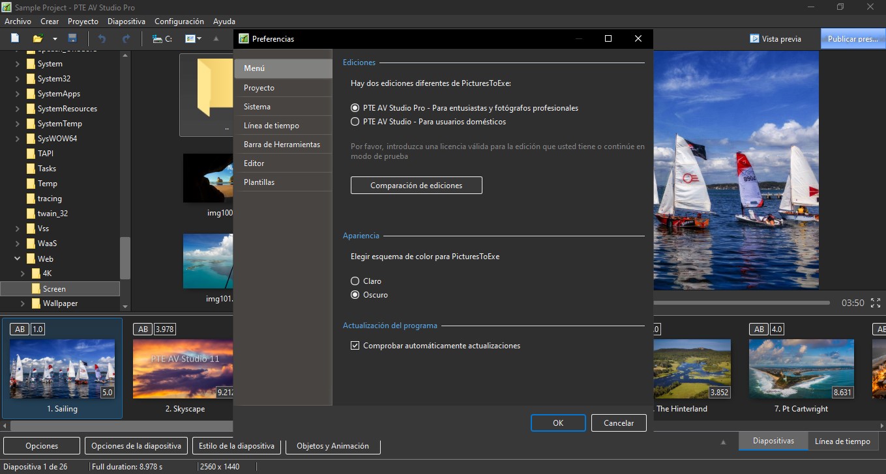Screen dimensions: 886x474
Task: Open a project via the folder icon
Action: [x=37, y=38]
